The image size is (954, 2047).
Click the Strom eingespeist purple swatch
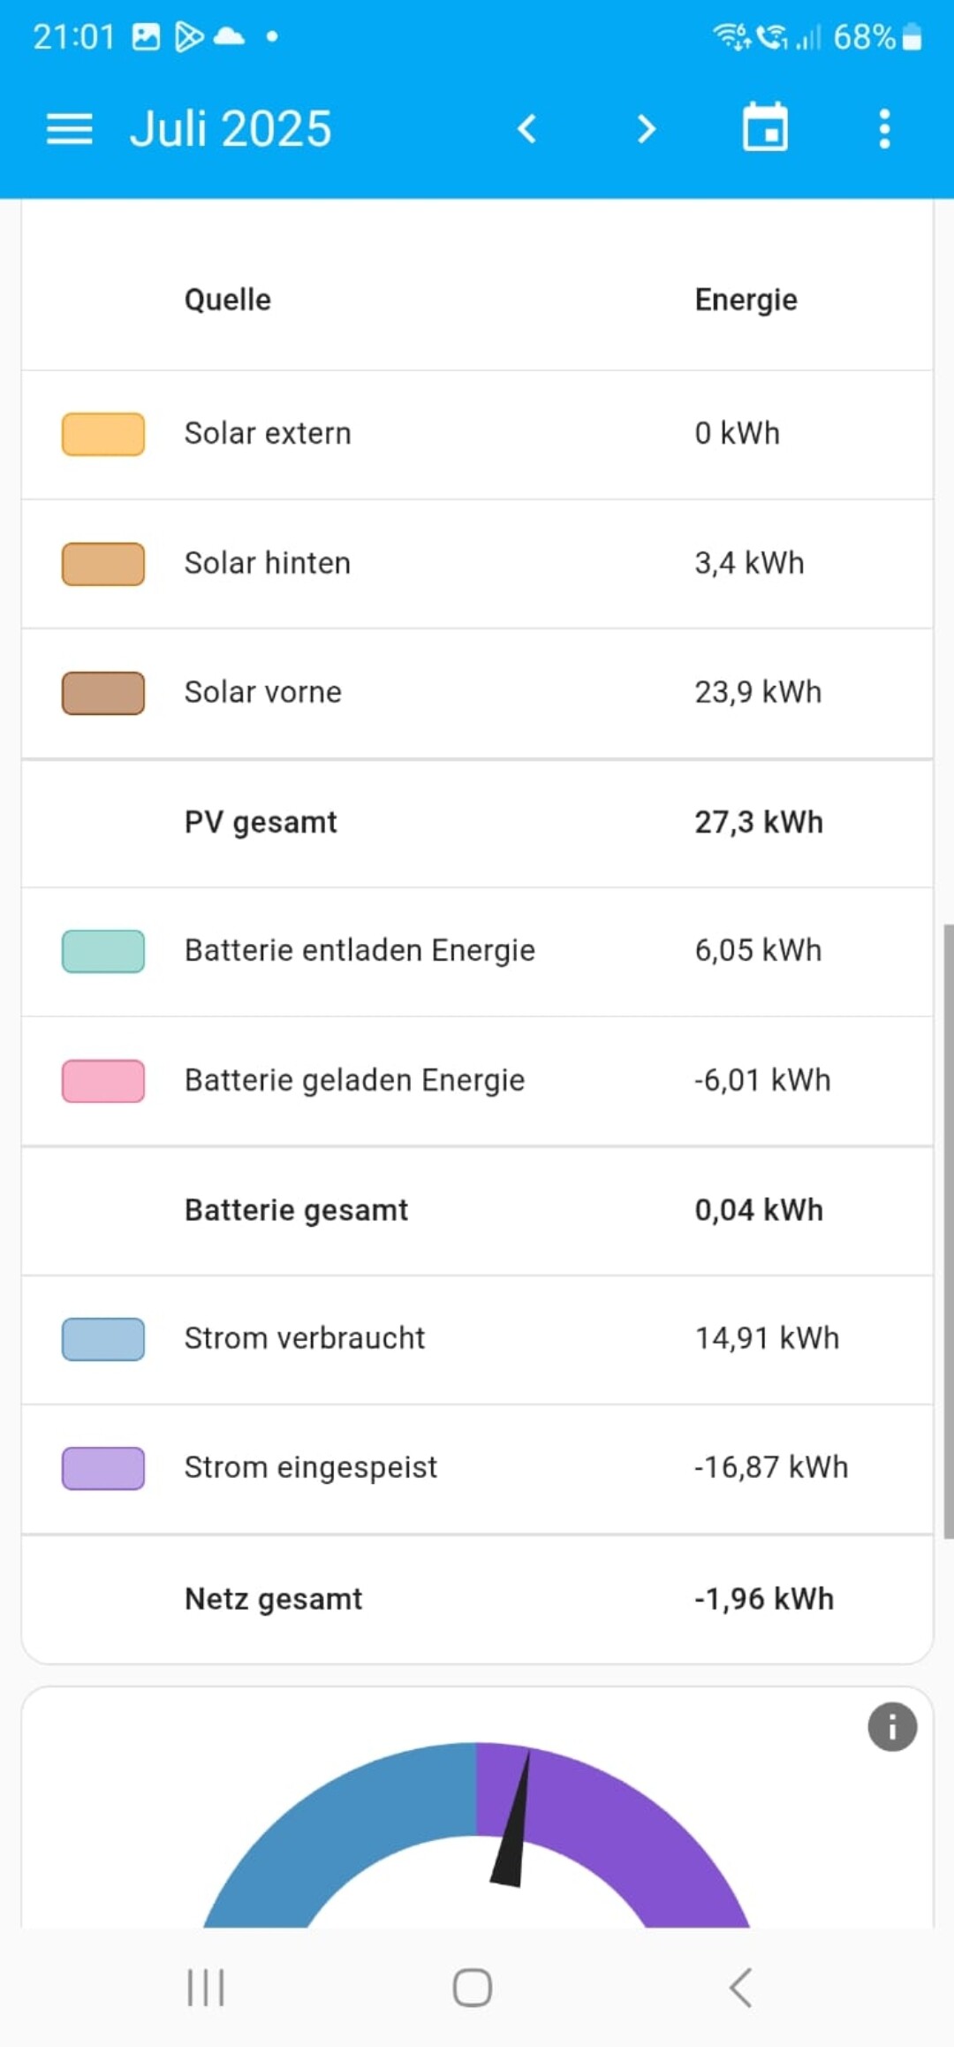(x=103, y=1468)
